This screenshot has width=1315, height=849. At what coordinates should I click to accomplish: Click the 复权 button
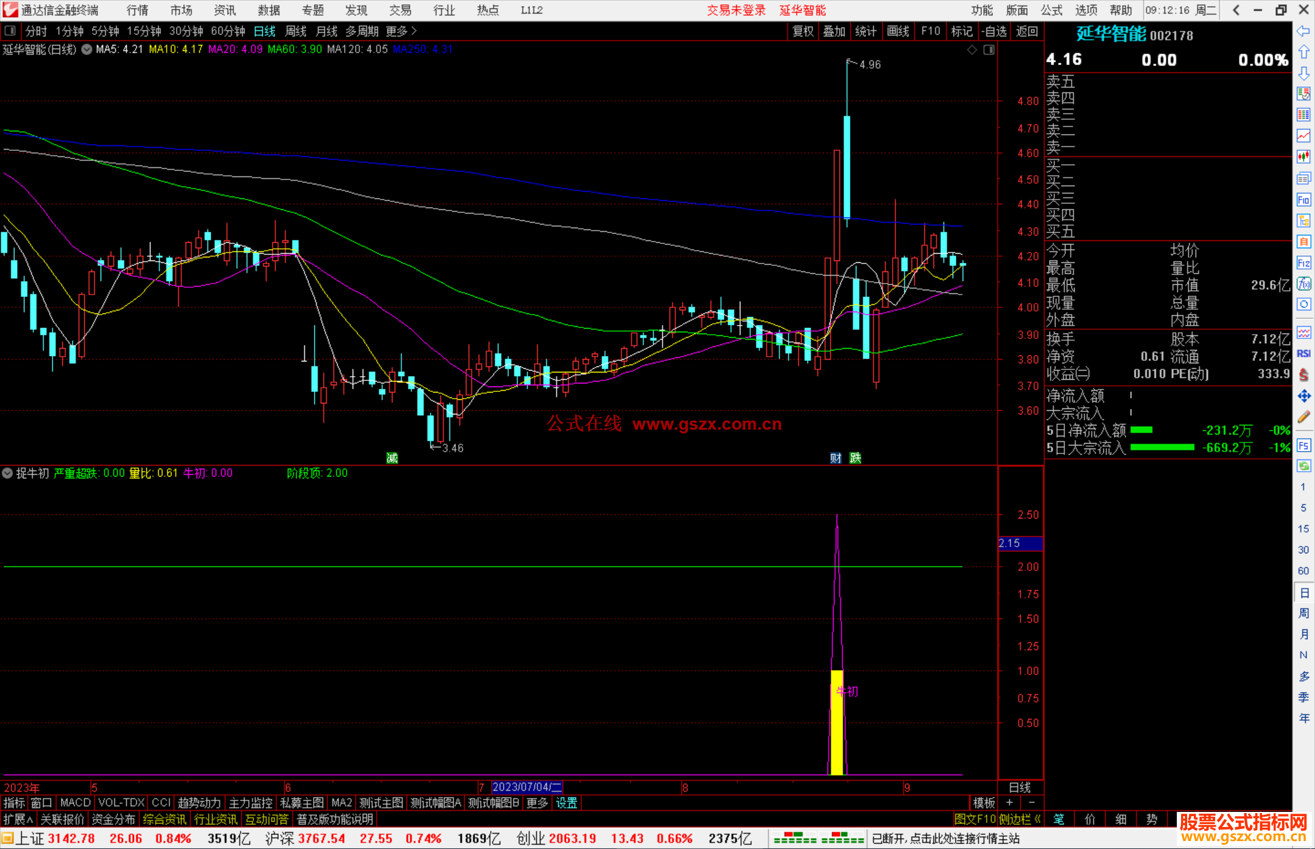point(802,31)
